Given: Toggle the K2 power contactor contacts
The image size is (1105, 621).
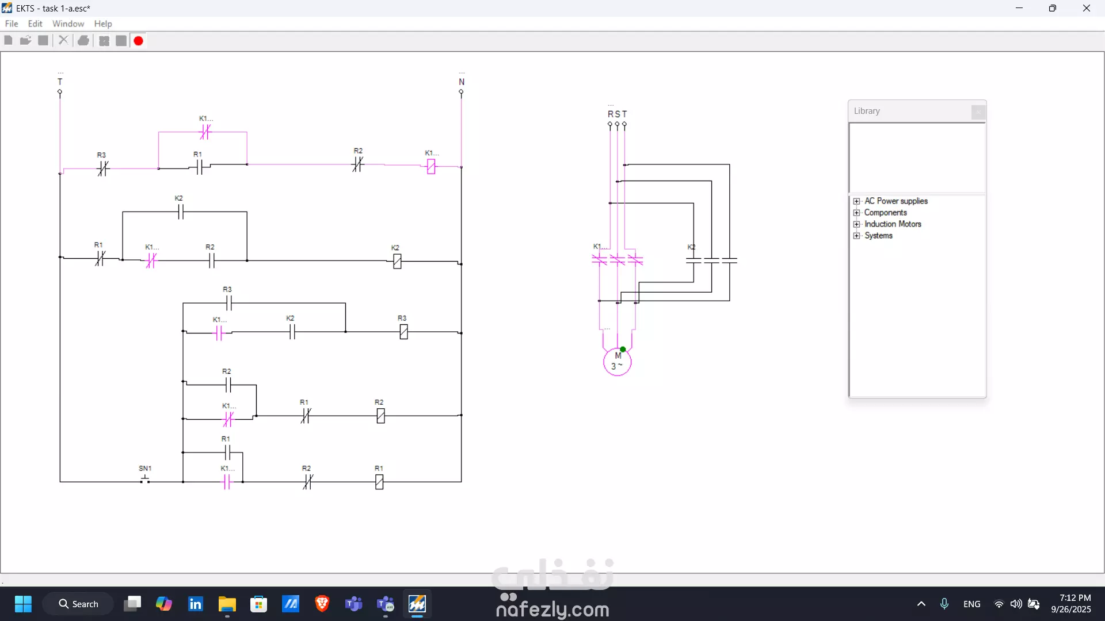Looking at the screenshot, I should point(711,260).
